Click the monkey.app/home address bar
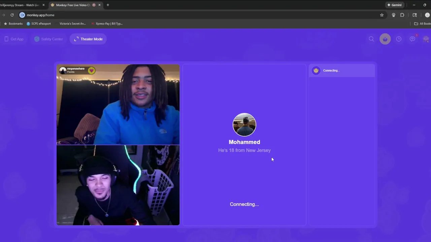This screenshot has height=242, width=431. (202, 15)
